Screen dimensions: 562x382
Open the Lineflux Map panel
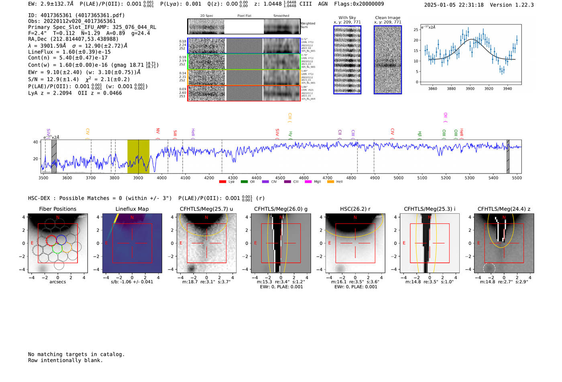coord(132,243)
